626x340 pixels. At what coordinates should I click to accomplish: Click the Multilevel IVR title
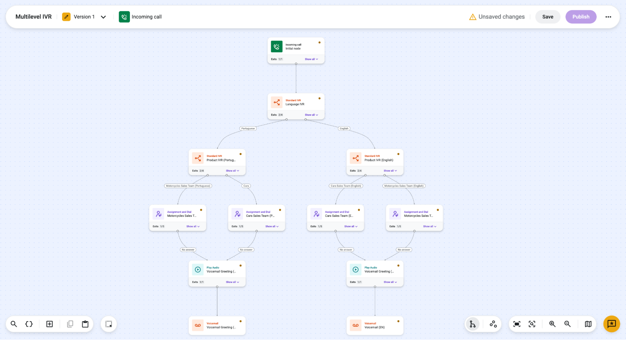[x=34, y=17]
